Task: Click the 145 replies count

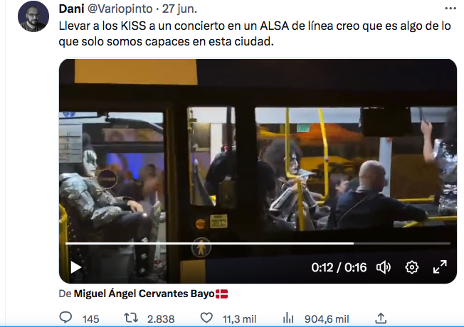Action: point(90,319)
